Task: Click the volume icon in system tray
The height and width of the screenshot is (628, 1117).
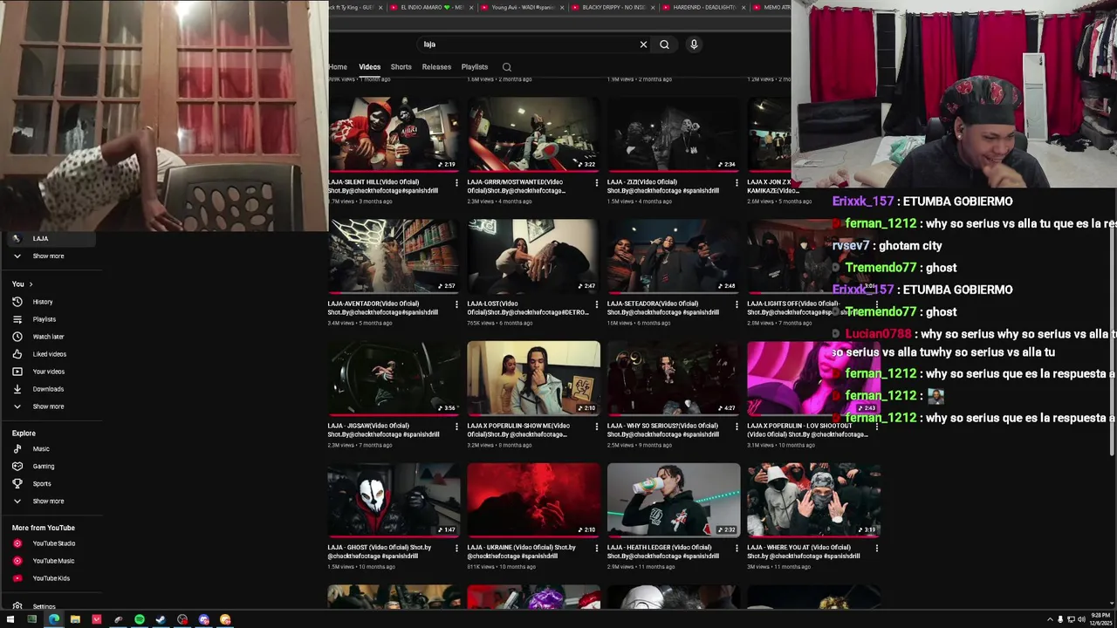Action: pyautogui.click(x=1081, y=619)
